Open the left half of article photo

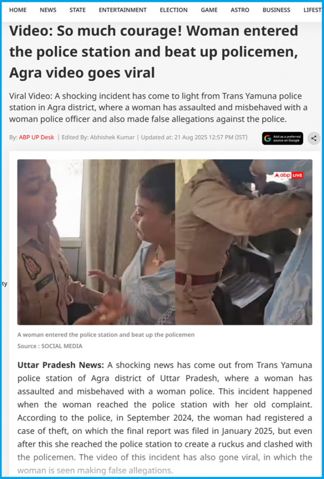[96, 242]
